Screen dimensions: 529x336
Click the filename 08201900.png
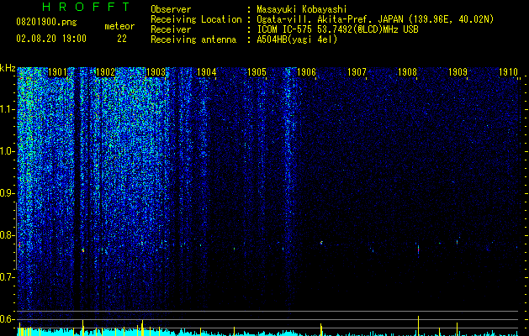coord(46,22)
